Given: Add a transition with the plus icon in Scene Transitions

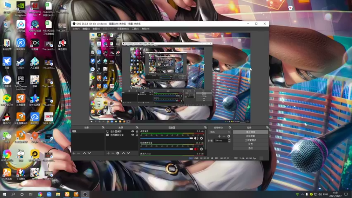Looking at the screenshot, I should click(219, 136).
